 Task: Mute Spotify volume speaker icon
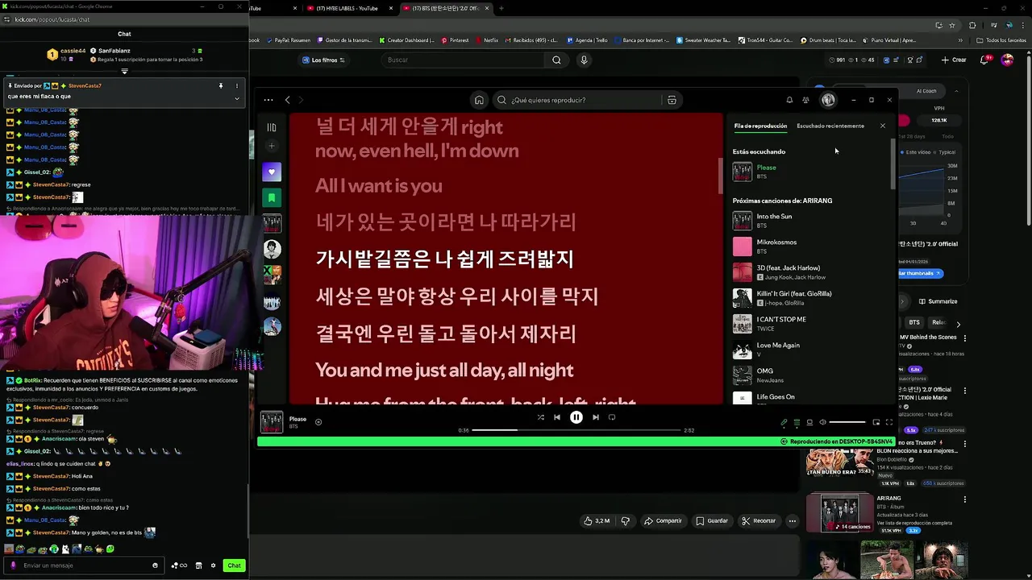tap(822, 422)
